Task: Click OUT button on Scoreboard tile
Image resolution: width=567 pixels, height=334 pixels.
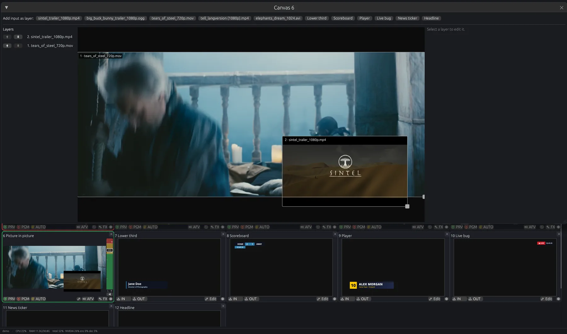Action: coord(251,299)
